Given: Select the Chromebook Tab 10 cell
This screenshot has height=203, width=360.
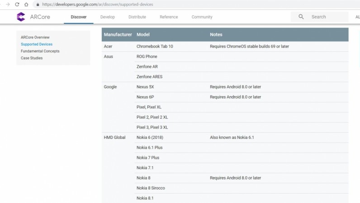Looking at the screenshot, I should pyautogui.click(x=155, y=46).
